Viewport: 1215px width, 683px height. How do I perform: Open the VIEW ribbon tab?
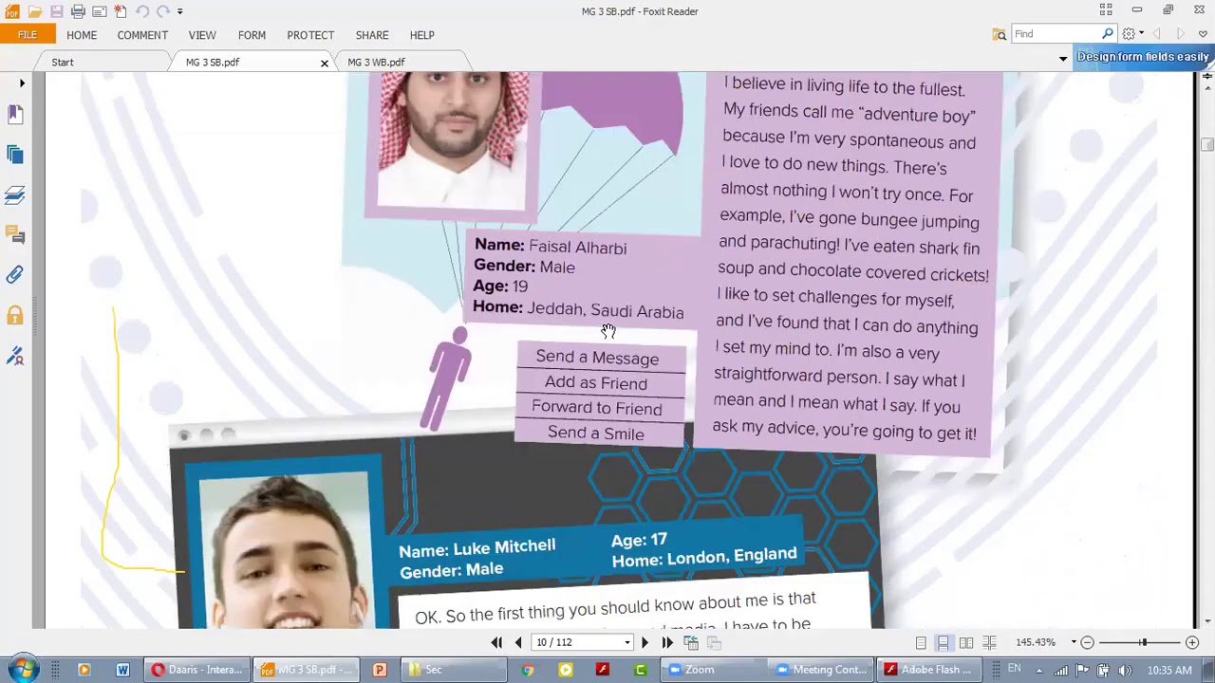click(x=202, y=35)
